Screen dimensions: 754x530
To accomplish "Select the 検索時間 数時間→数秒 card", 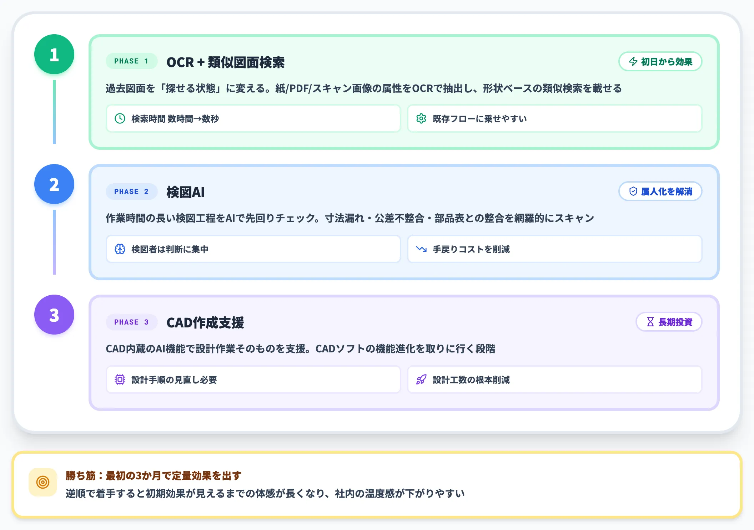I will [x=253, y=118].
